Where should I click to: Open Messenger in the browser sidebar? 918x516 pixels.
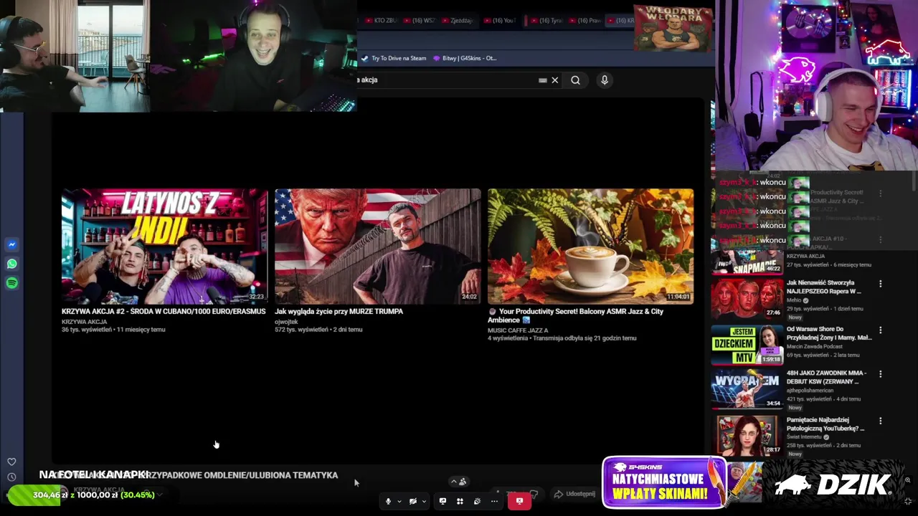[x=11, y=244]
